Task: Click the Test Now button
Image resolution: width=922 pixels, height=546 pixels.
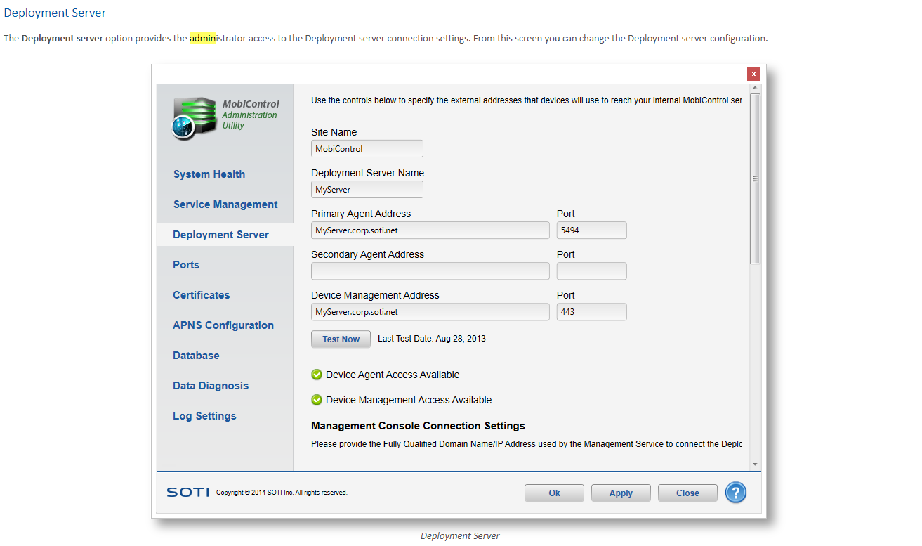Action: (x=341, y=339)
